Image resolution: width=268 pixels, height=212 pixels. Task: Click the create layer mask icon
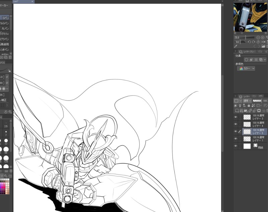click(x=259, y=111)
